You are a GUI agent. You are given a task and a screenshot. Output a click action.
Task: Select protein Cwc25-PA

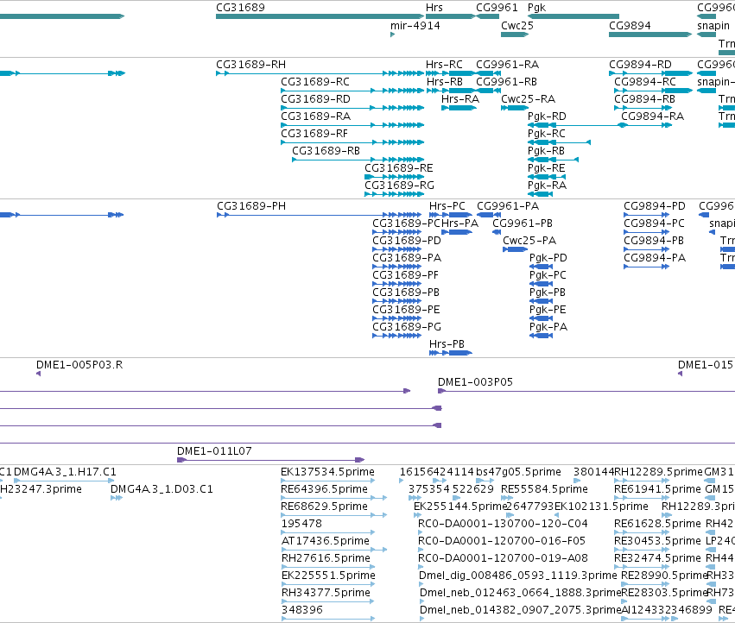point(529,241)
